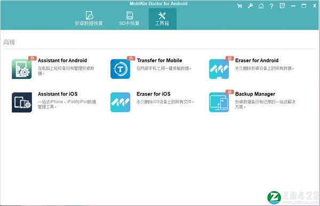320x206 pixels.
Task: Click the red badge on Transfer for Mobile
Action: pyautogui.click(x=131, y=58)
